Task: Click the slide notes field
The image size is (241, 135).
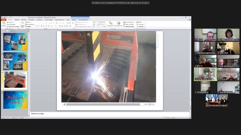Action: pyautogui.click(x=110, y=114)
